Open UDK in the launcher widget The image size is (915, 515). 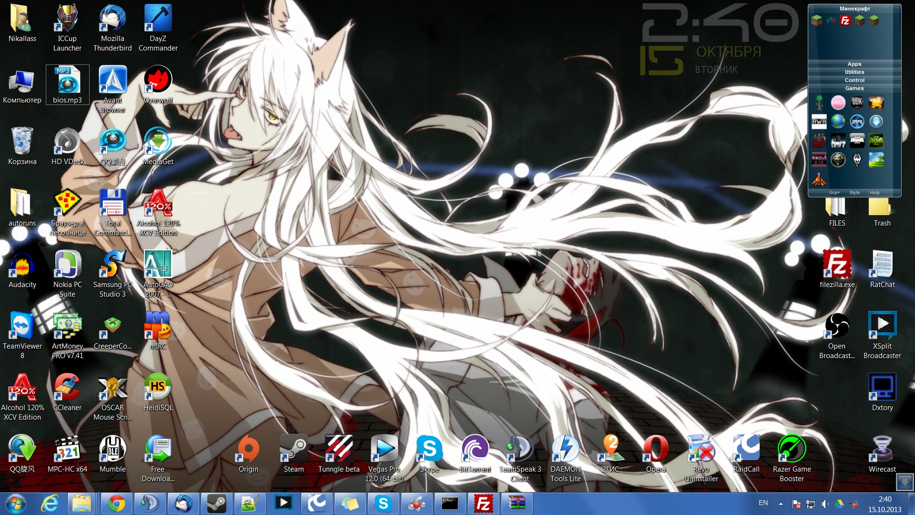click(x=857, y=103)
